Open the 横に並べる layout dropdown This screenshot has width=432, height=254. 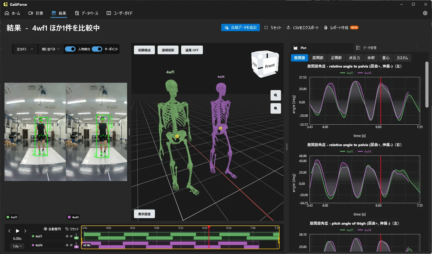[x=51, y=49]
